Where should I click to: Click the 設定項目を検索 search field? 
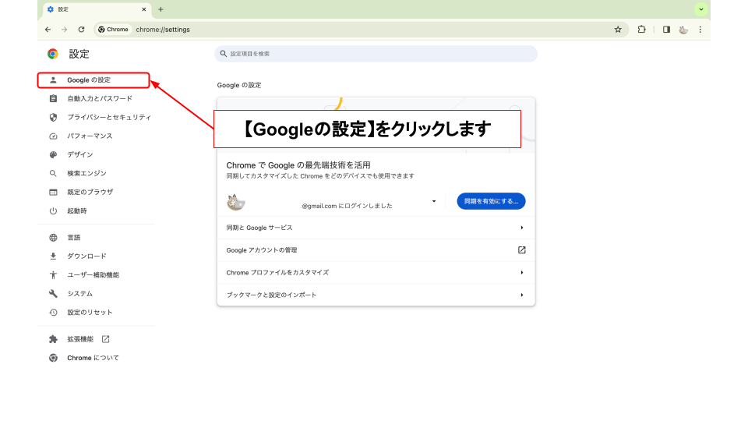click(x=376, y=54)
